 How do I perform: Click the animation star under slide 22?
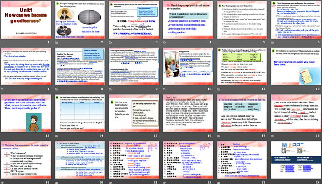click(164, 183)
